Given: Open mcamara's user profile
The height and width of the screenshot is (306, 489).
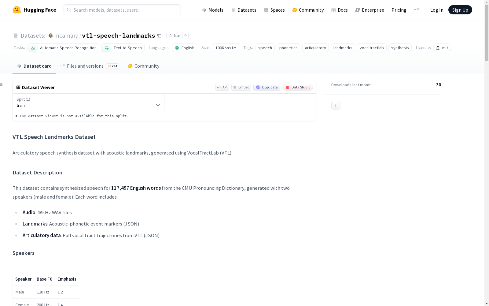Looking at the screenshot, I should point(66,35).
